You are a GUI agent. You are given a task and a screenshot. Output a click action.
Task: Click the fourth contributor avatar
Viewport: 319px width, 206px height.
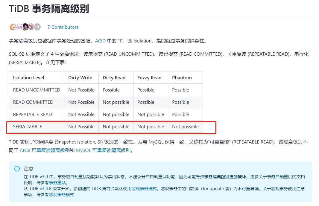coord(31,27)
